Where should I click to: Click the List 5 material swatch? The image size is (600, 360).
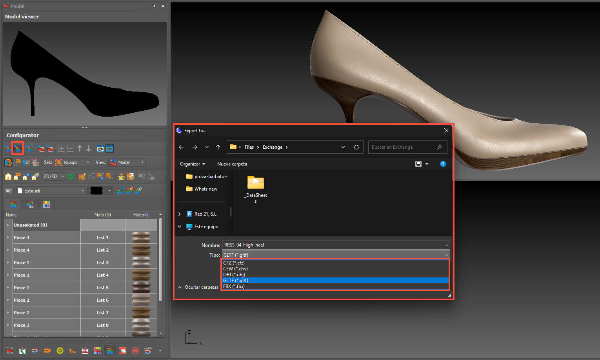point(141,288)
